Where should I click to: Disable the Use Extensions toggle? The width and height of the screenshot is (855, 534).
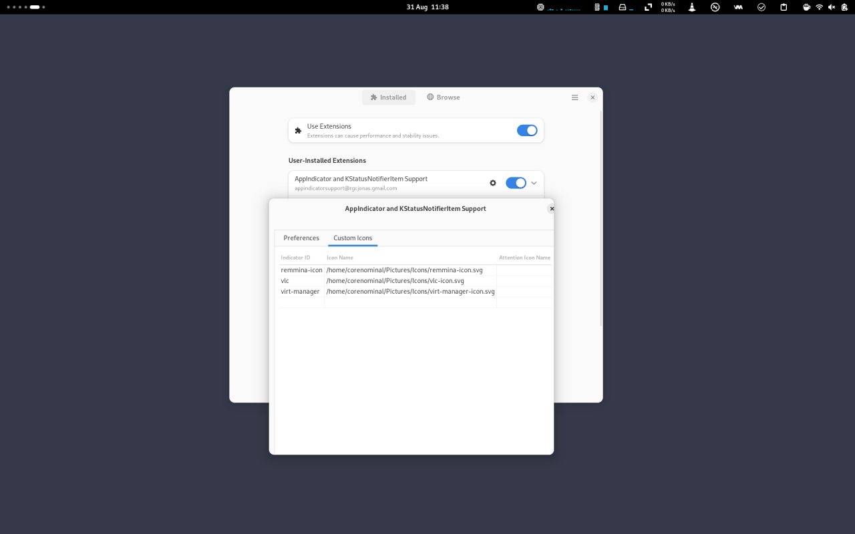[x=526, y=130]
